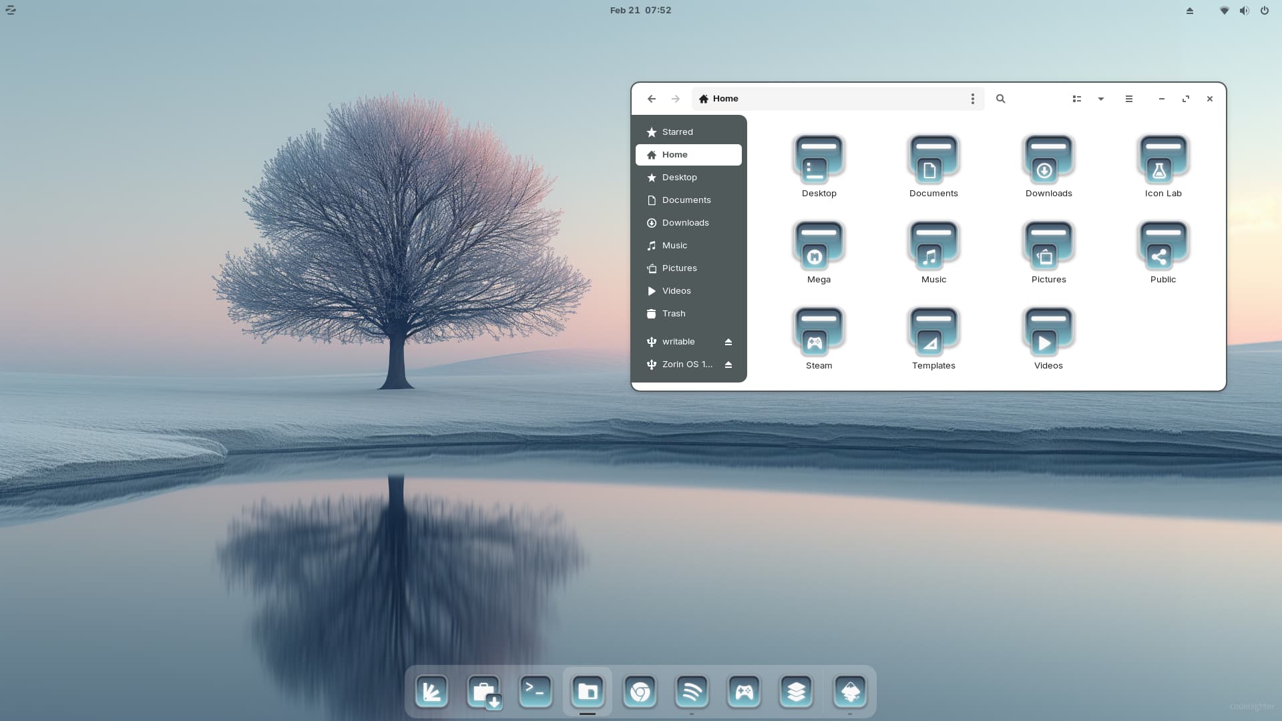The width and height of the screenshot is (1282, 721).
Task: Open the view options dropdown caret
Action: click(x=1101, y=99)
